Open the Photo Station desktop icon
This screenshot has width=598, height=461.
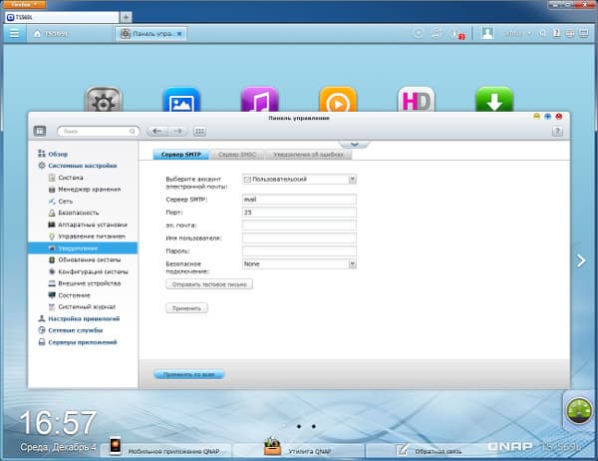click(181, 100)
